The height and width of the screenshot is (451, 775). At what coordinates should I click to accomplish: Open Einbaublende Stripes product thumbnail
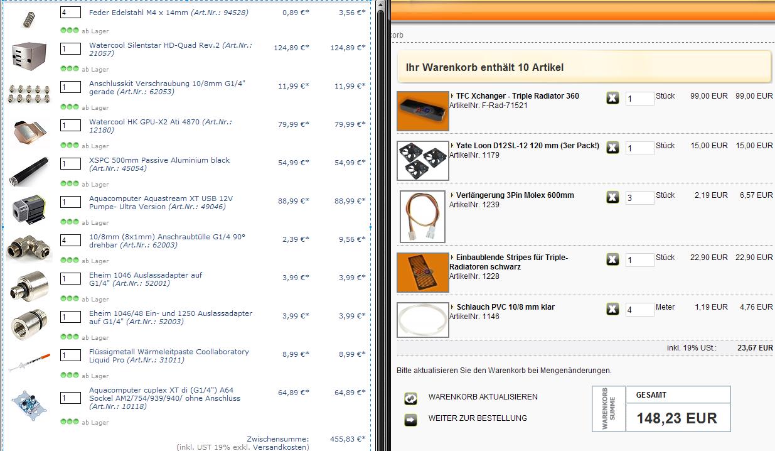[423, 273]
